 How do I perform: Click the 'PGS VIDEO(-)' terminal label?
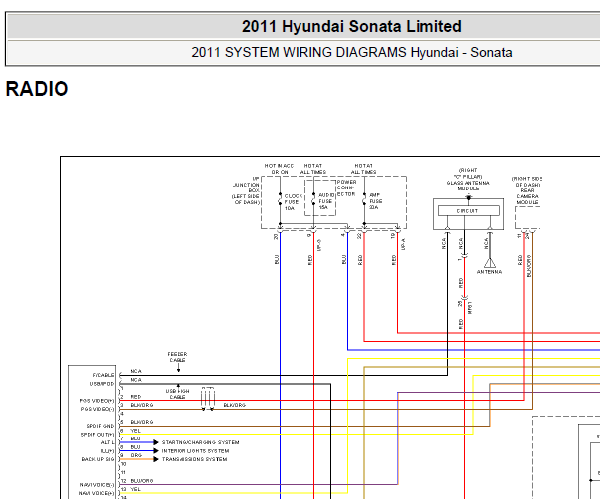(97, 409)
